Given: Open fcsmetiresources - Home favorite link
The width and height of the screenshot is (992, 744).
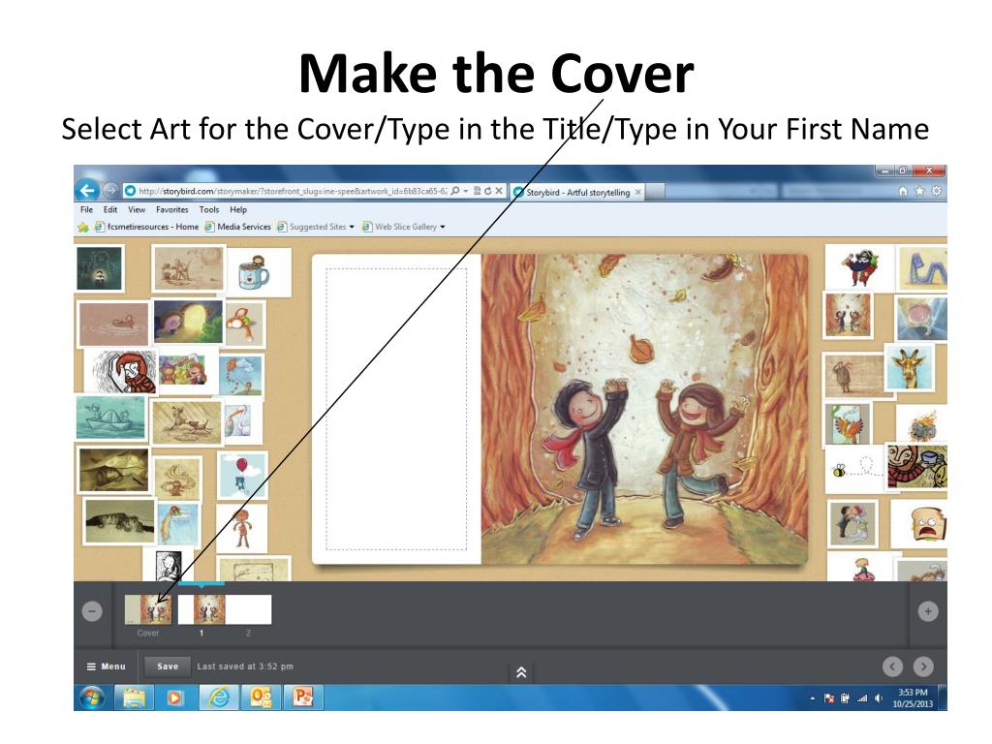Looking at the screenshot, I should 147,227.
